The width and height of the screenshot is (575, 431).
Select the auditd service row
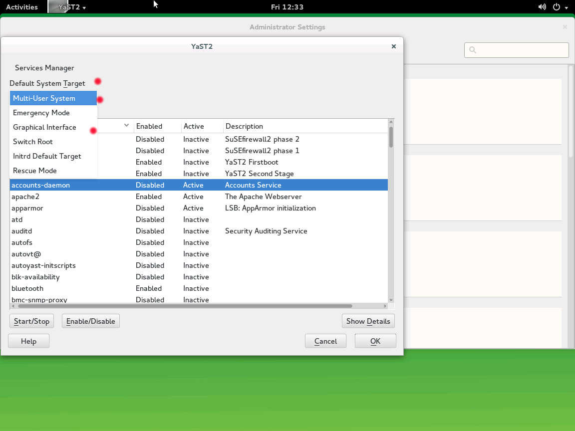pyautogui.click(x=199, y=231)
